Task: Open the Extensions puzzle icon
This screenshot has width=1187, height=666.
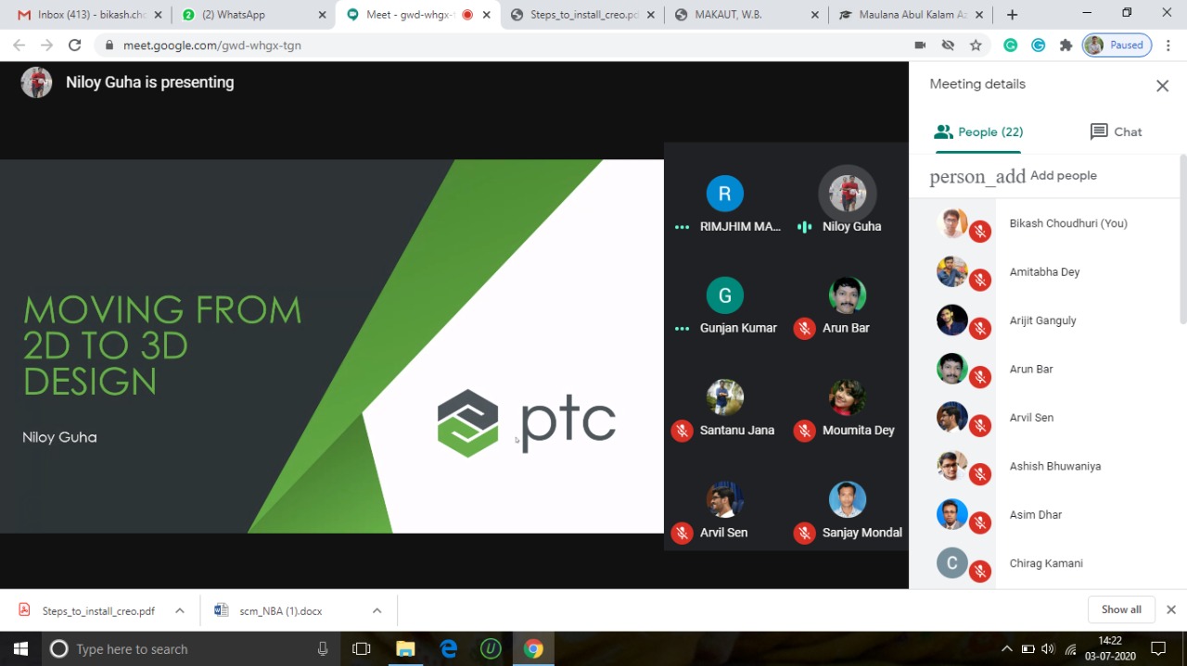Action: (x=1066, y=45)
